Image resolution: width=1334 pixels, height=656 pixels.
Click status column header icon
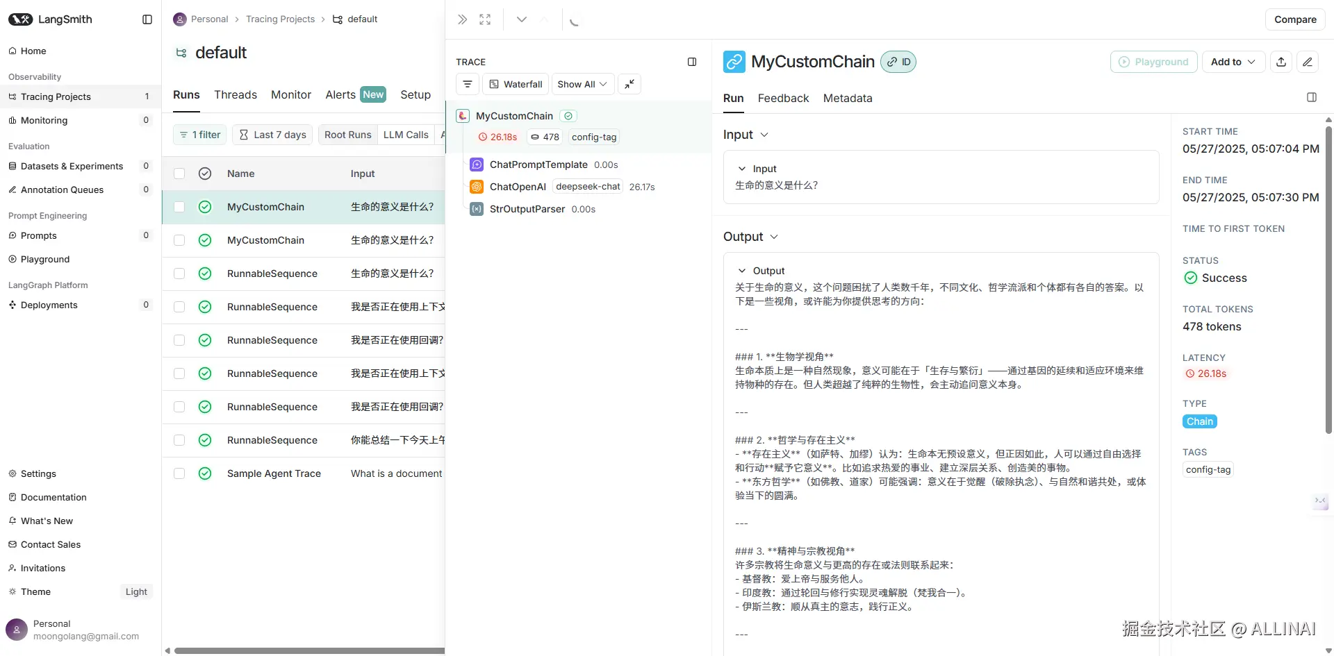(x=205, y=174)
